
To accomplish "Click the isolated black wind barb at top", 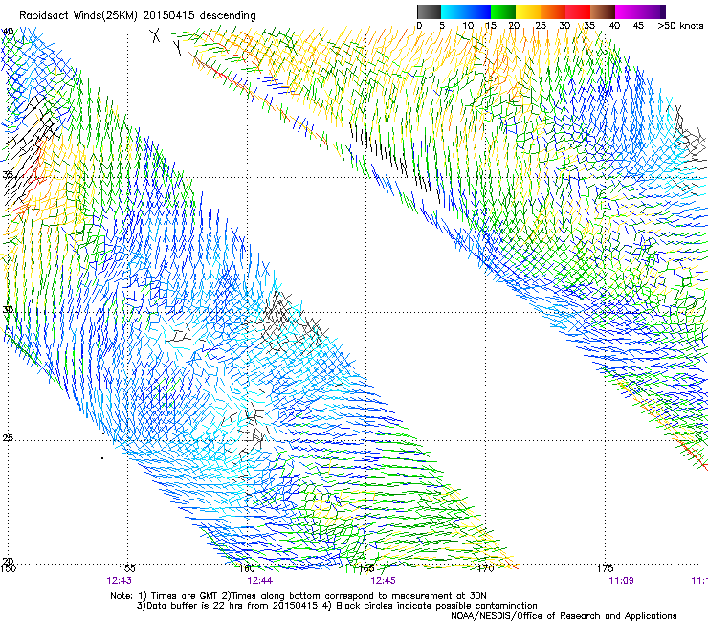I will click(155, 34).
